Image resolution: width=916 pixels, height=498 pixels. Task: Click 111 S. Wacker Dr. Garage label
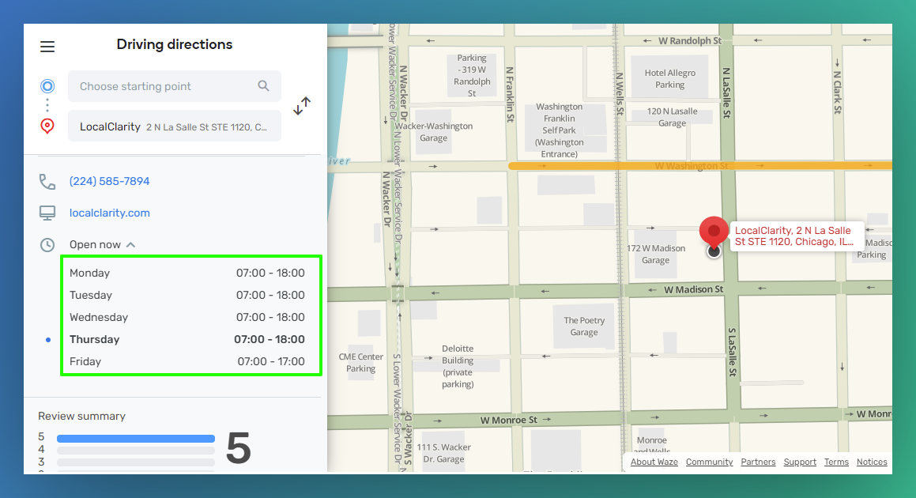click(444, 453)
